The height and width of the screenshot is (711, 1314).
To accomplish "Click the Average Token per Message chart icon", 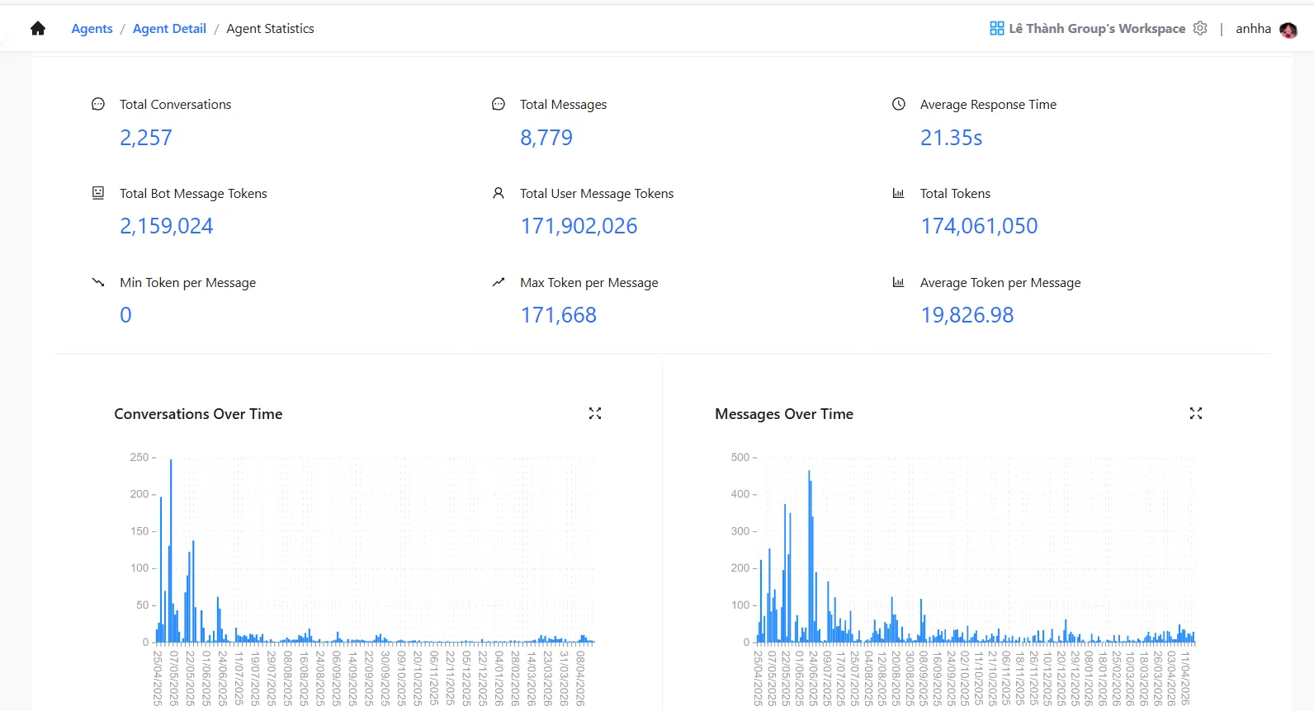I will (x=899, y=282).
